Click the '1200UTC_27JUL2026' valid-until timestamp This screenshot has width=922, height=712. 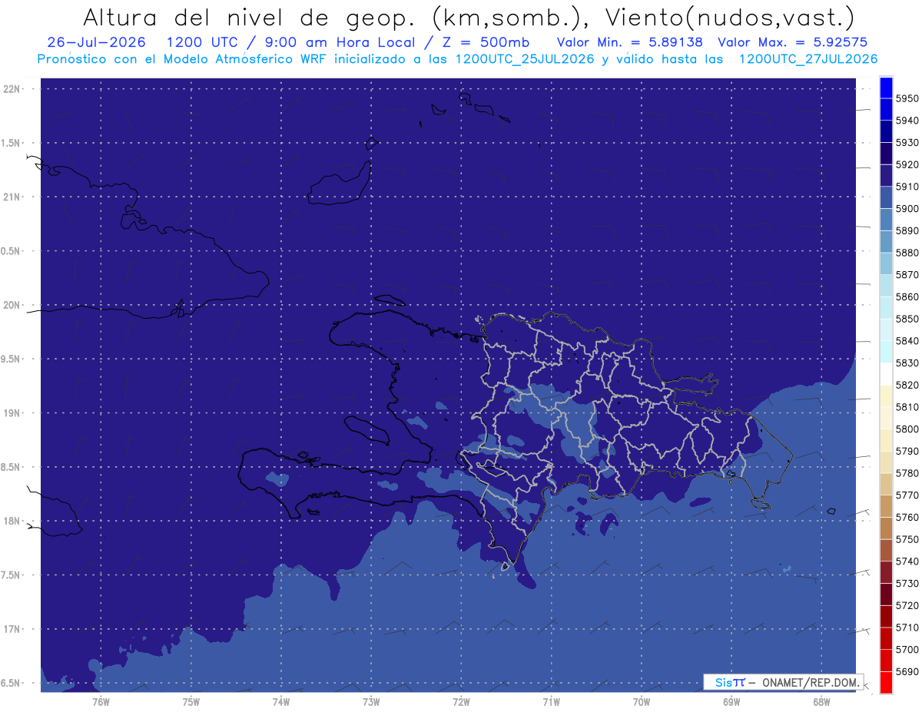point(808,59)
